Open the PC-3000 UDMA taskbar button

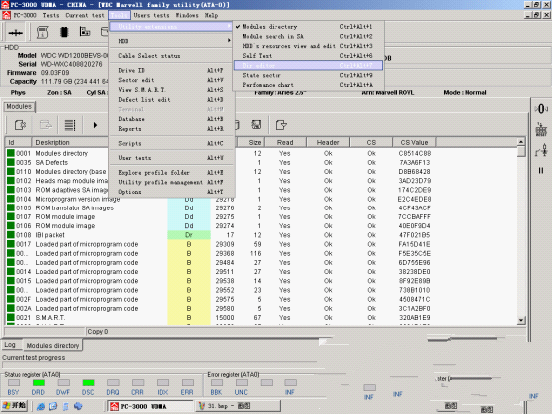(x=151, y=406)
